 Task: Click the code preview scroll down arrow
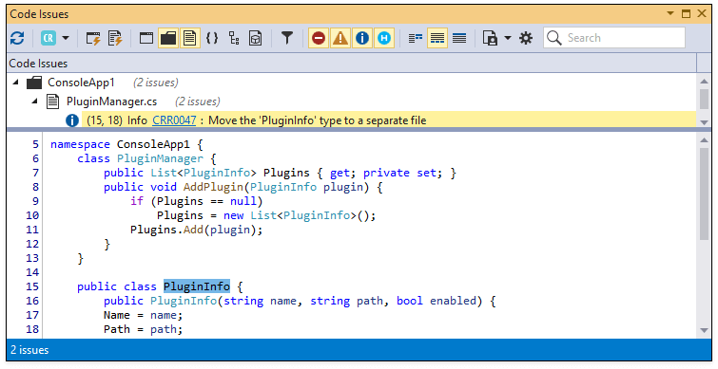click(705, 331)
